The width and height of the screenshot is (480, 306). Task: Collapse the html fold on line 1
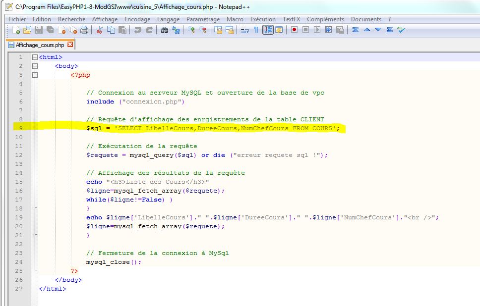coord(34,57)
